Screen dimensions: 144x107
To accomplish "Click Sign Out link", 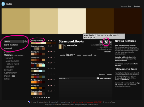I will (137, 6).
